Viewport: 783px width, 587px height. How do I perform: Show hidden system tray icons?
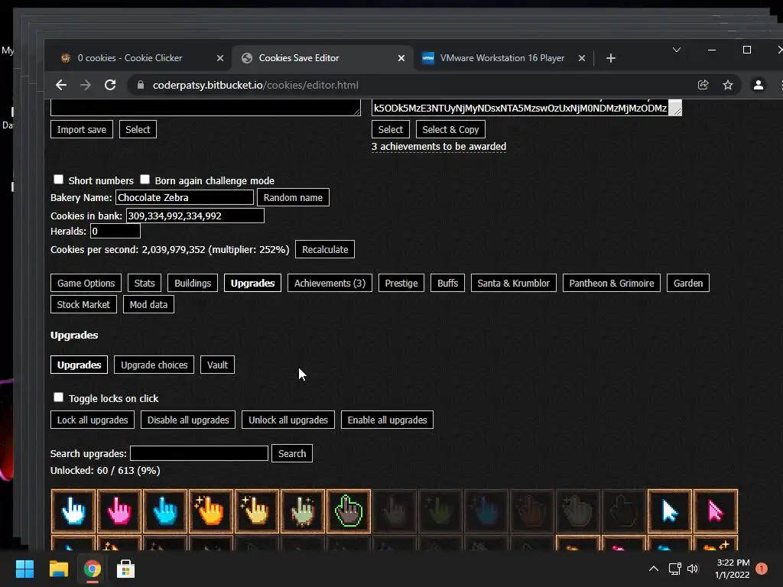[x=653, y=569]
